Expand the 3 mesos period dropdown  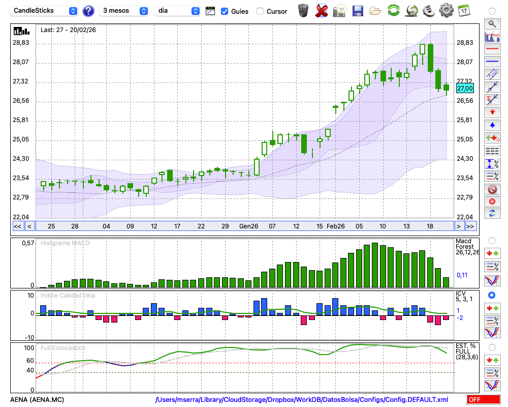coord(124,11)
